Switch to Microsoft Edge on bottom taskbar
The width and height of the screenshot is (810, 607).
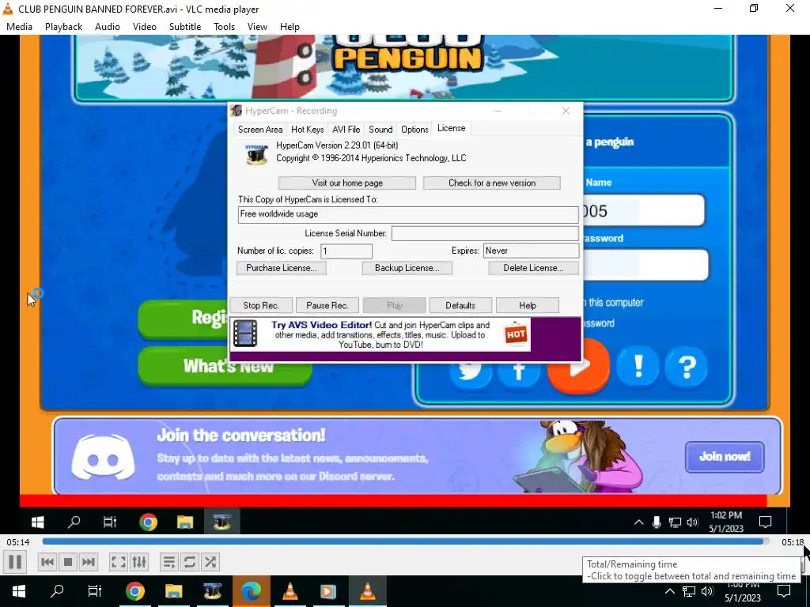[251, 591]
